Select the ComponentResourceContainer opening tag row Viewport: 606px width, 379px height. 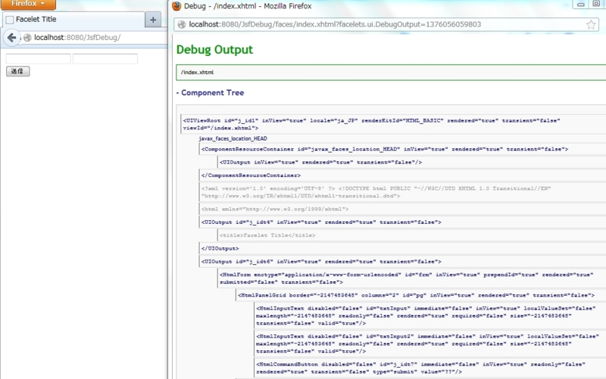402,149
